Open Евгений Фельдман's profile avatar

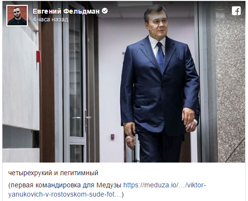point(17,16)
